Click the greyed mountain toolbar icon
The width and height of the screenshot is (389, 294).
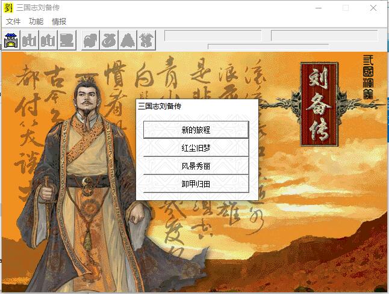(128, 40)
